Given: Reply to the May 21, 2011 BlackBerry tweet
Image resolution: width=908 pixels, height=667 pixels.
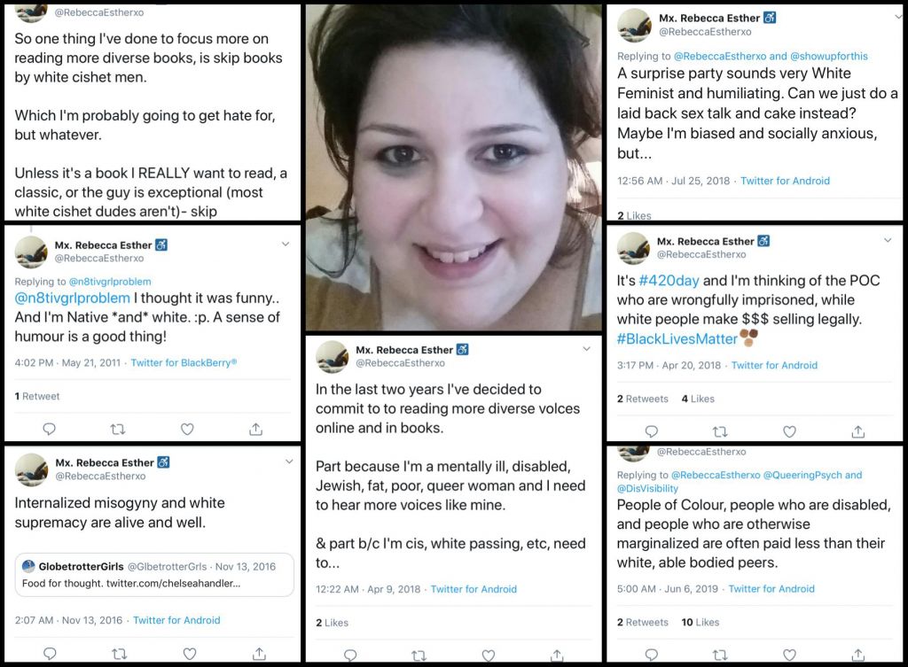Looking at the screenshot, I should coord(50,429).
